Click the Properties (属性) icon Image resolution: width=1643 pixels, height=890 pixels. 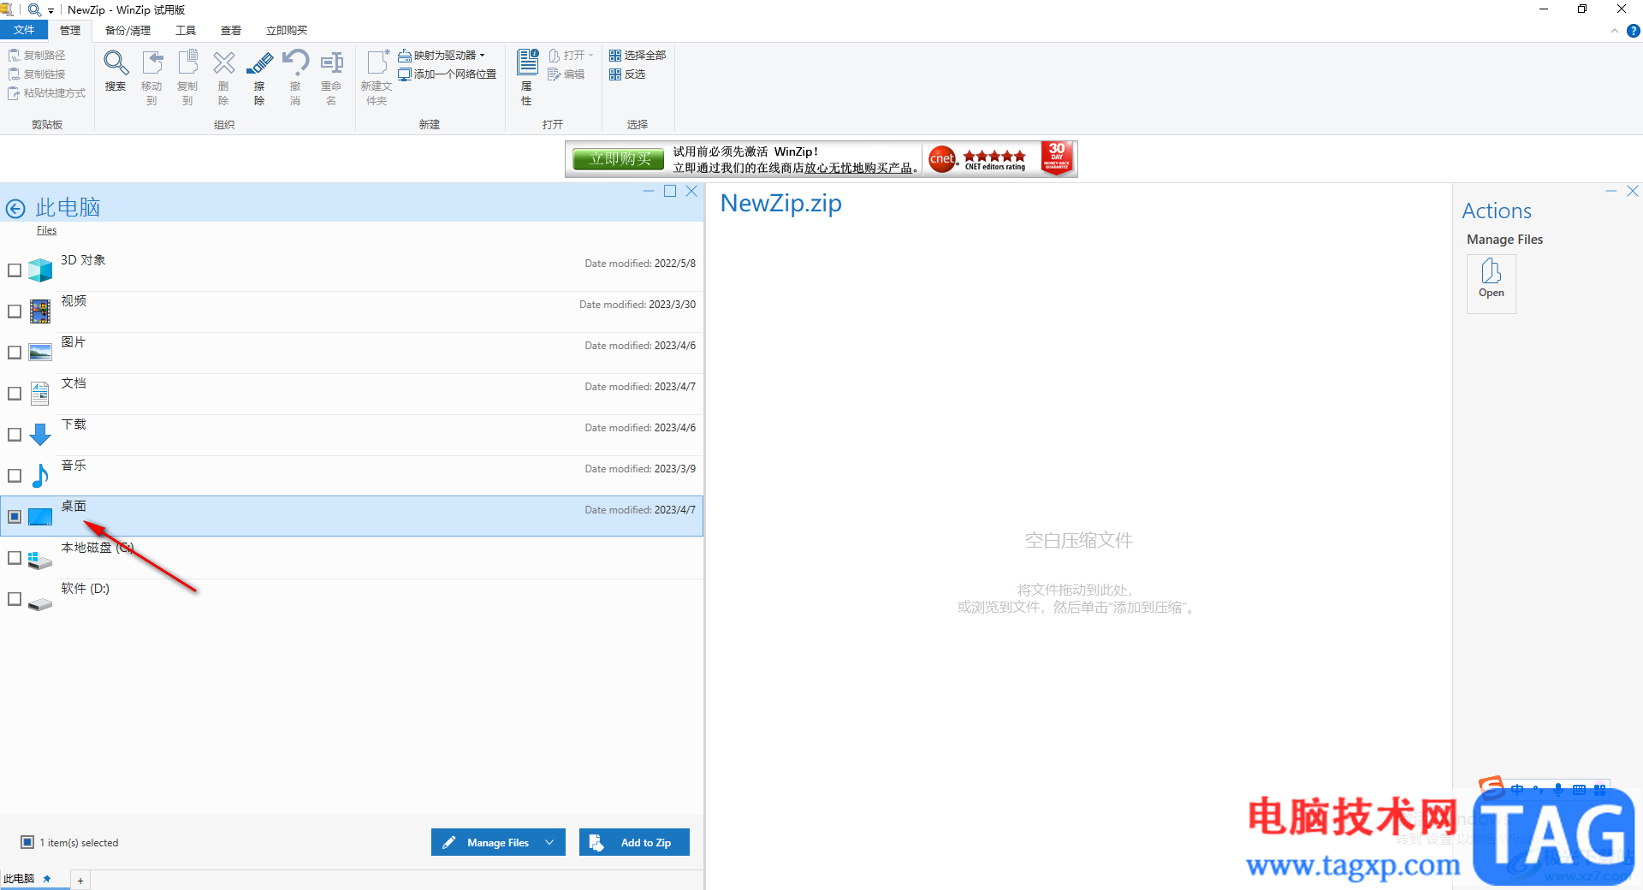click(x=527, y=62)
